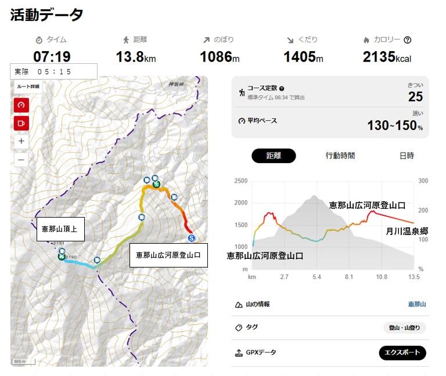
Task: Click the mountain icon beside 山の情報
Action: click(x=239, y=305)
